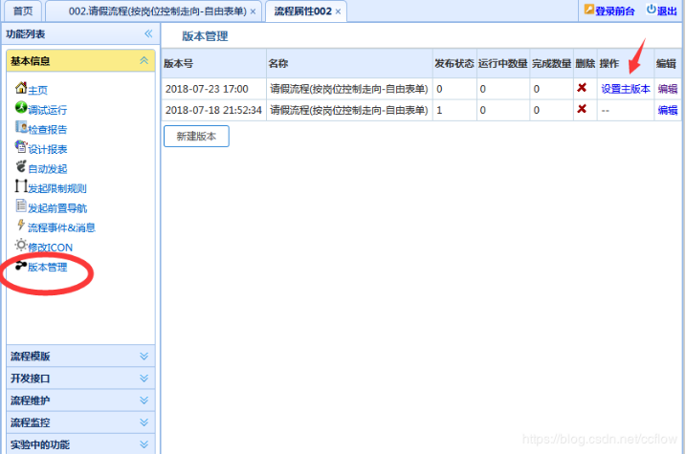Click the home icon beside 主页
The image size is (686, 454).
[x=21, y=87]
